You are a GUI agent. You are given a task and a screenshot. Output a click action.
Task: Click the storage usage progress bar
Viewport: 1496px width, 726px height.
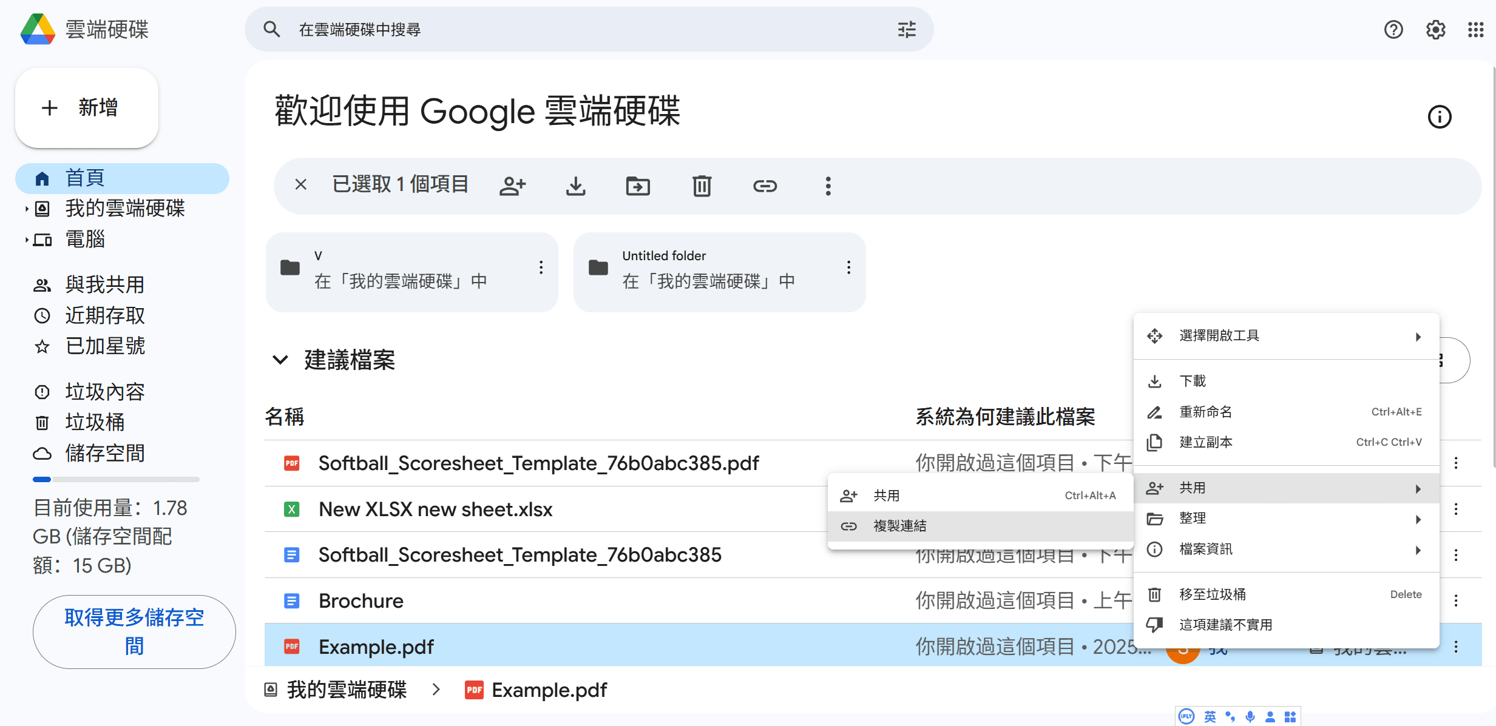[x=116, y=479]
